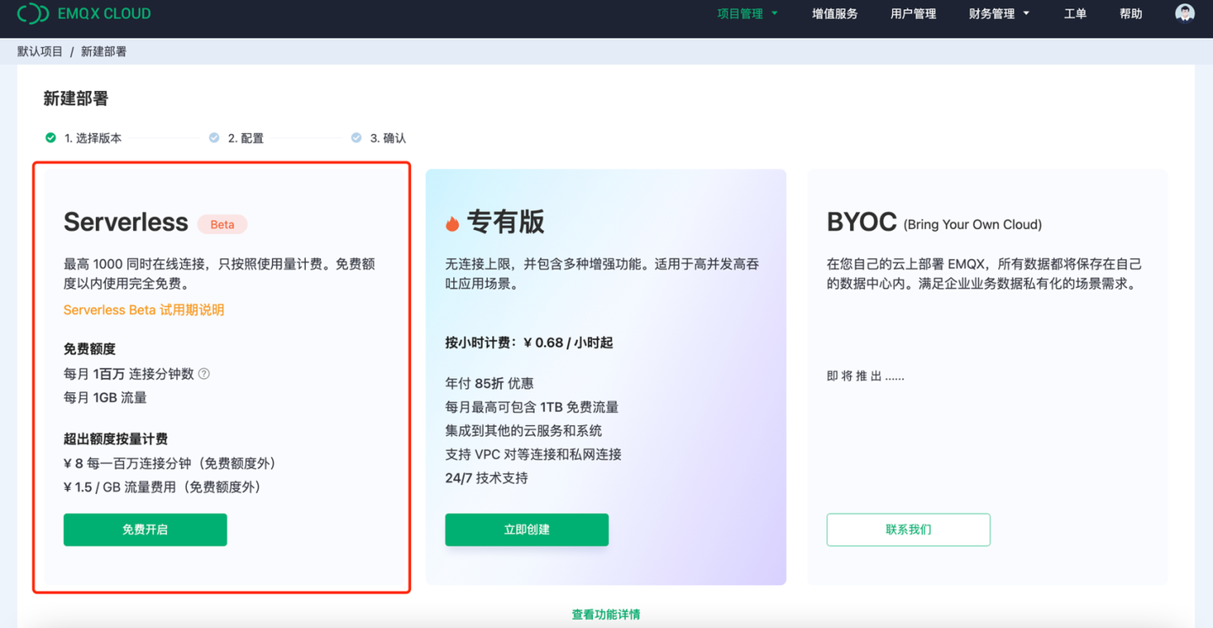Click the help icon next to 连接分钟数
Viewport: 1213px width, 628px height.
click(204, 374)
